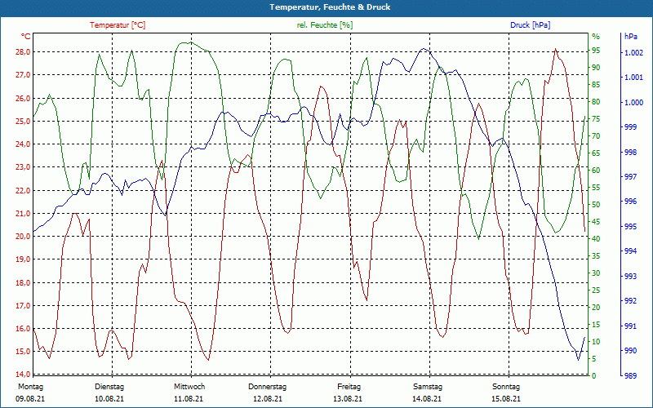Click the 40 humidity axis value
This screenshot has height=408, width=653.
[x=596, y=238]
